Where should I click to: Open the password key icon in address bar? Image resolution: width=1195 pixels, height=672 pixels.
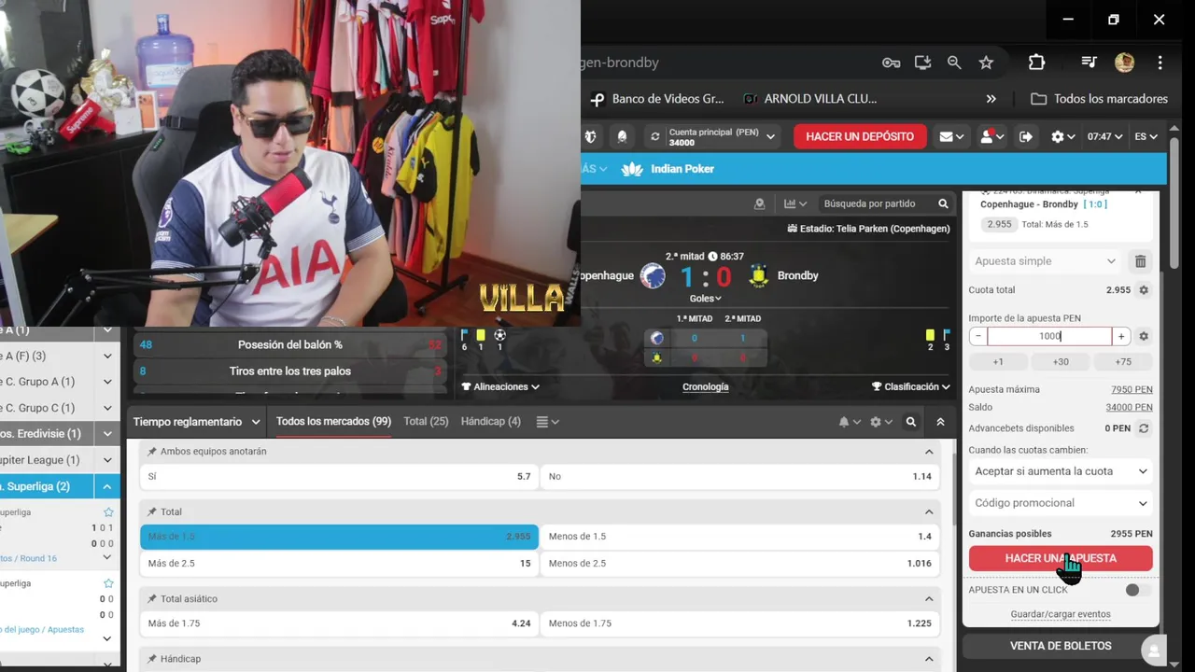(x=891, y=63)
